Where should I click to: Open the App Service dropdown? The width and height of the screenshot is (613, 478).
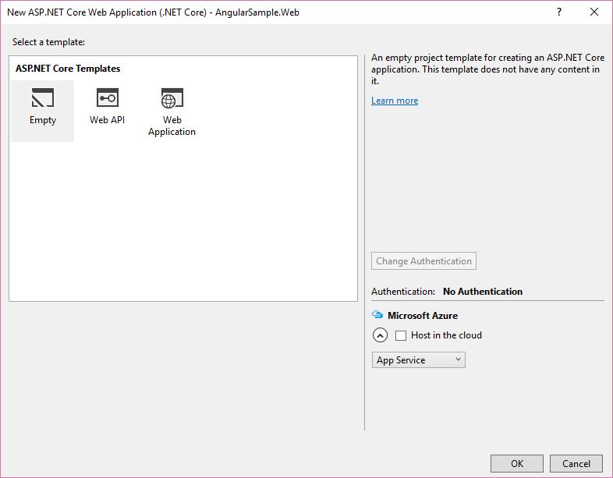tap(418, 360)
